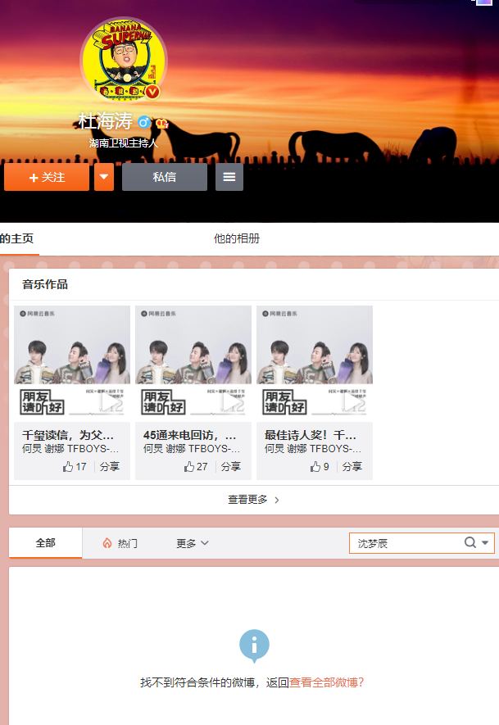
Task: Open 查看更多 under music works
Action: click(x=253, y=500)
